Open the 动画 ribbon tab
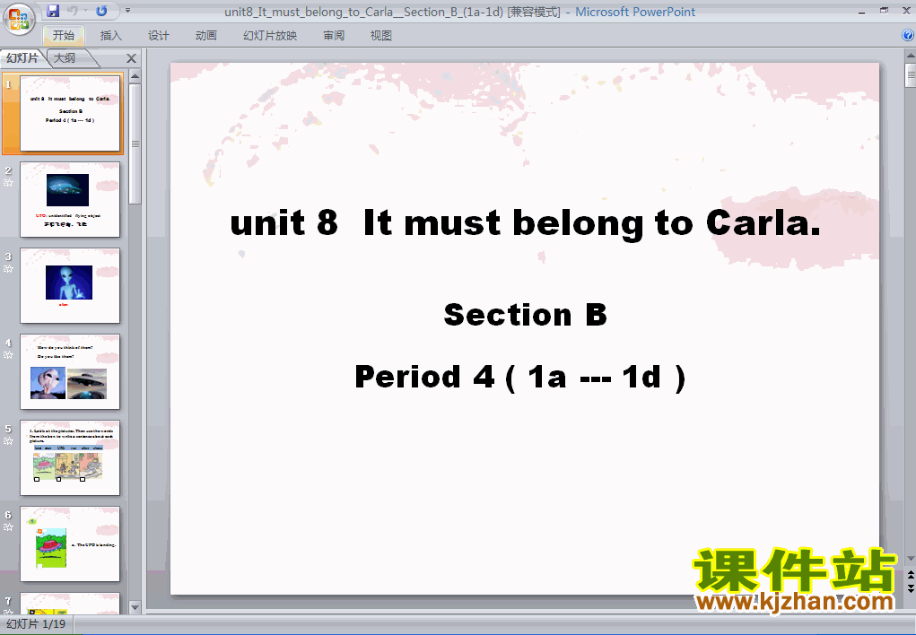The image size is (916, 635). 205,36
